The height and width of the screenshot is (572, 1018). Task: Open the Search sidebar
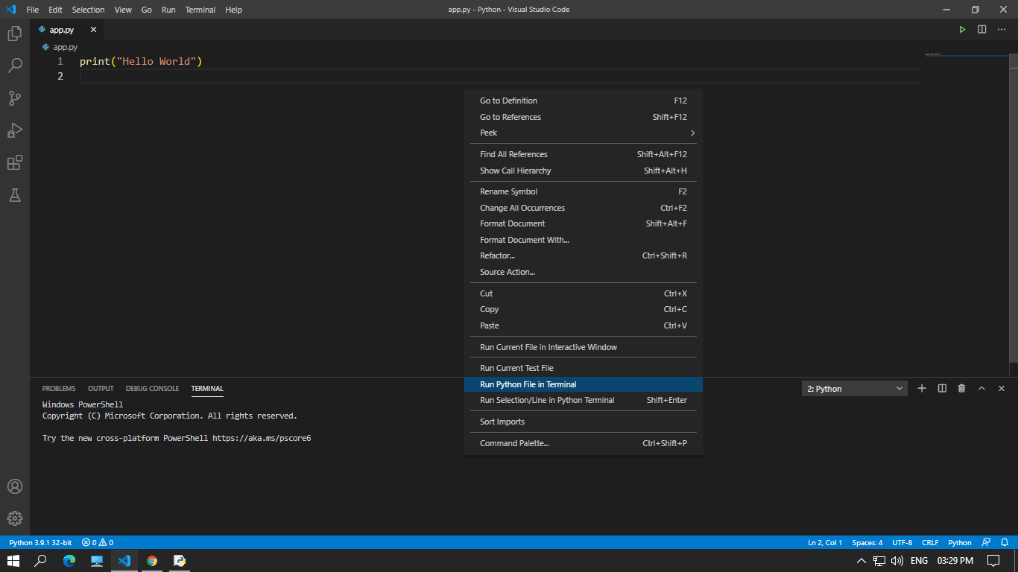pos(15,66)
